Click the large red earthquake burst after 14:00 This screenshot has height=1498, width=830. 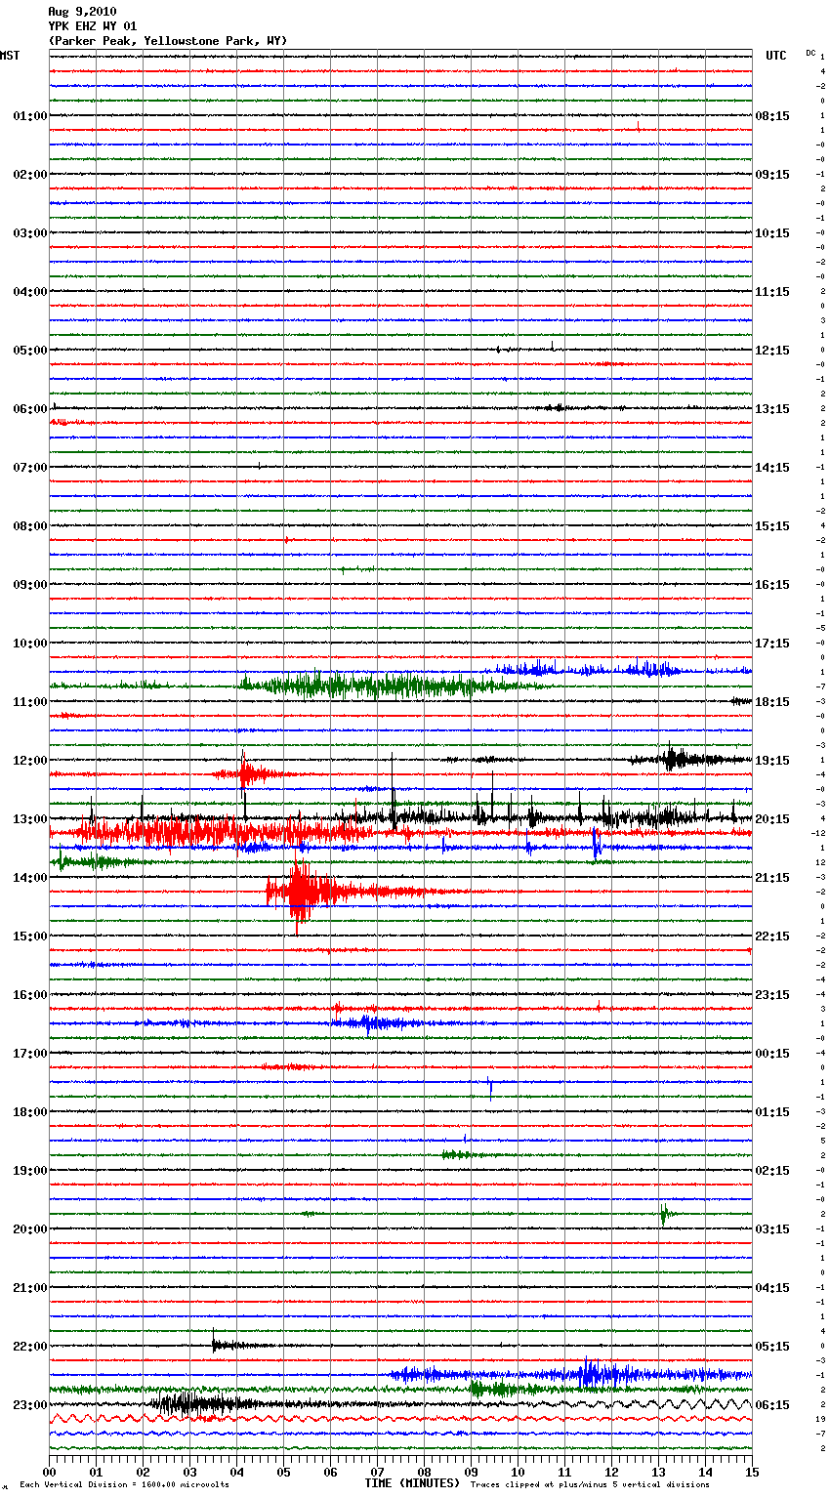coord(305,892)
